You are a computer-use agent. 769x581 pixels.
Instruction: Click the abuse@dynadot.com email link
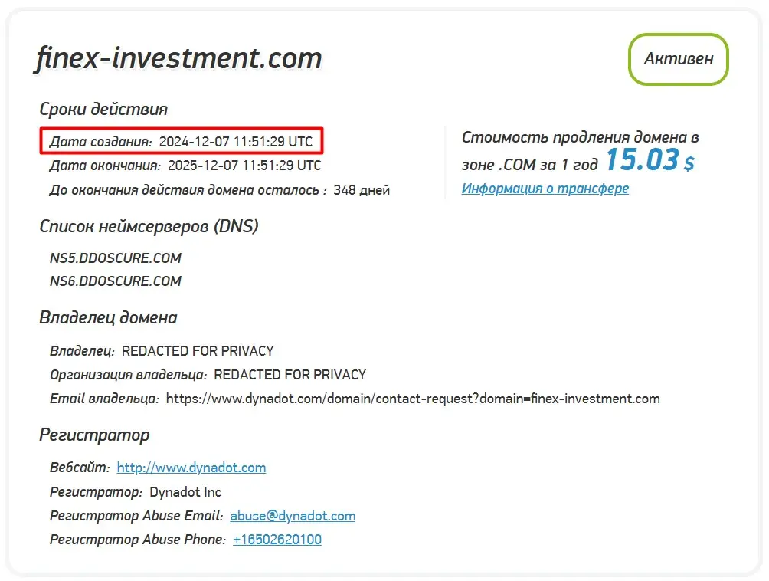(x=293, y=515)
